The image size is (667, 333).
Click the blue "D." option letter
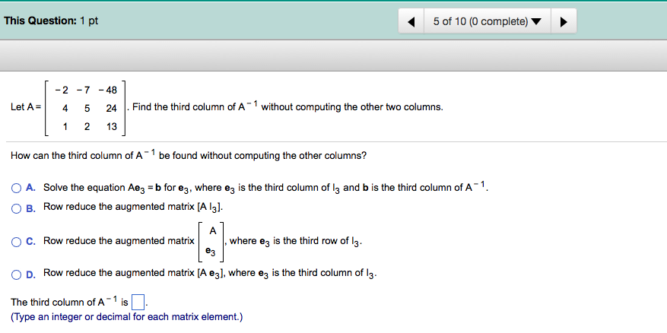[30, 274]
